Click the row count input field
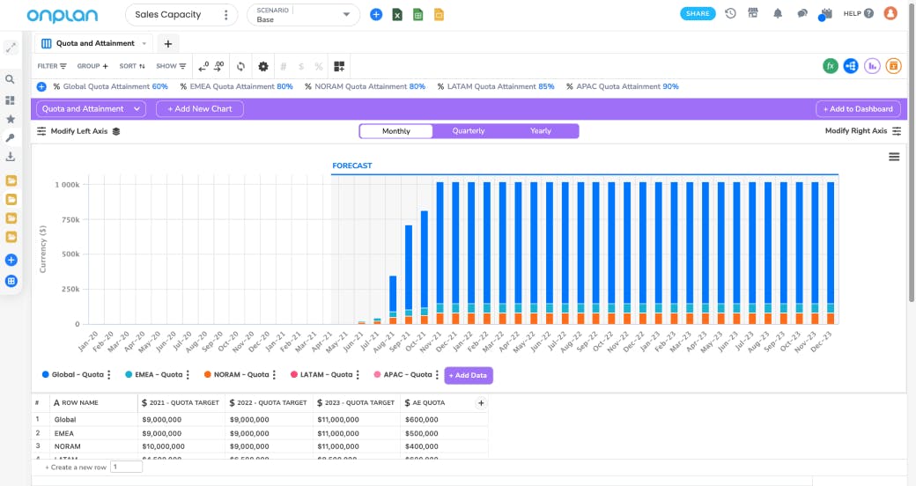The image size is (916, 486). point(126,468)
